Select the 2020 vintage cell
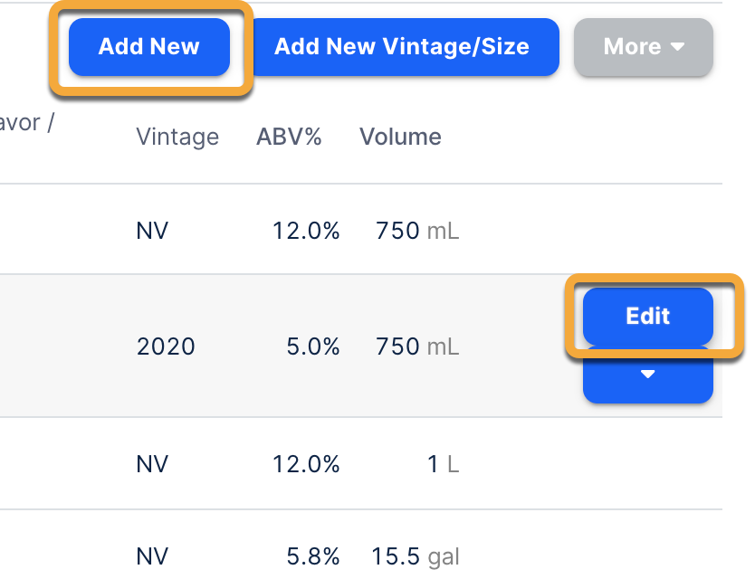The image size is (755, 579). [x=166, y=346]
